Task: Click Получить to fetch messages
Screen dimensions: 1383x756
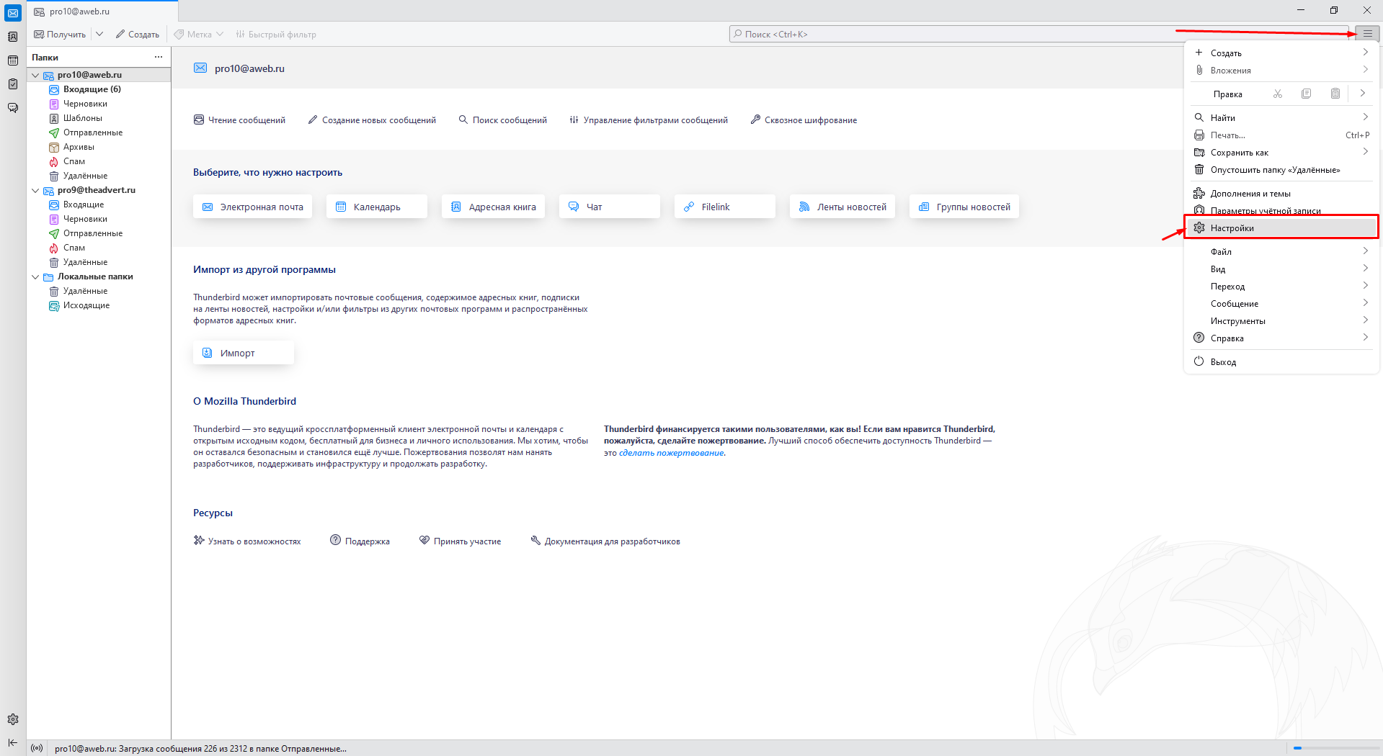Action: click(x=60, y=34)
